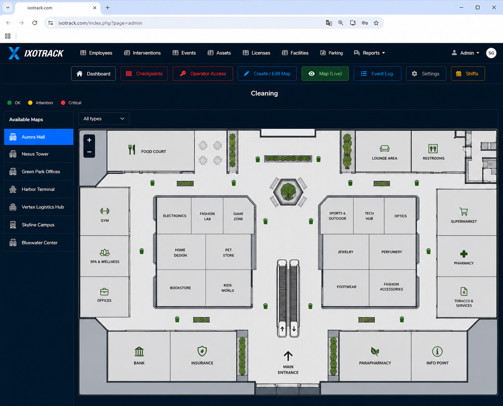Viewport: 503px width, 406px height.
Task: Click the Restrooms icon on the map
Action: (433, 149)
